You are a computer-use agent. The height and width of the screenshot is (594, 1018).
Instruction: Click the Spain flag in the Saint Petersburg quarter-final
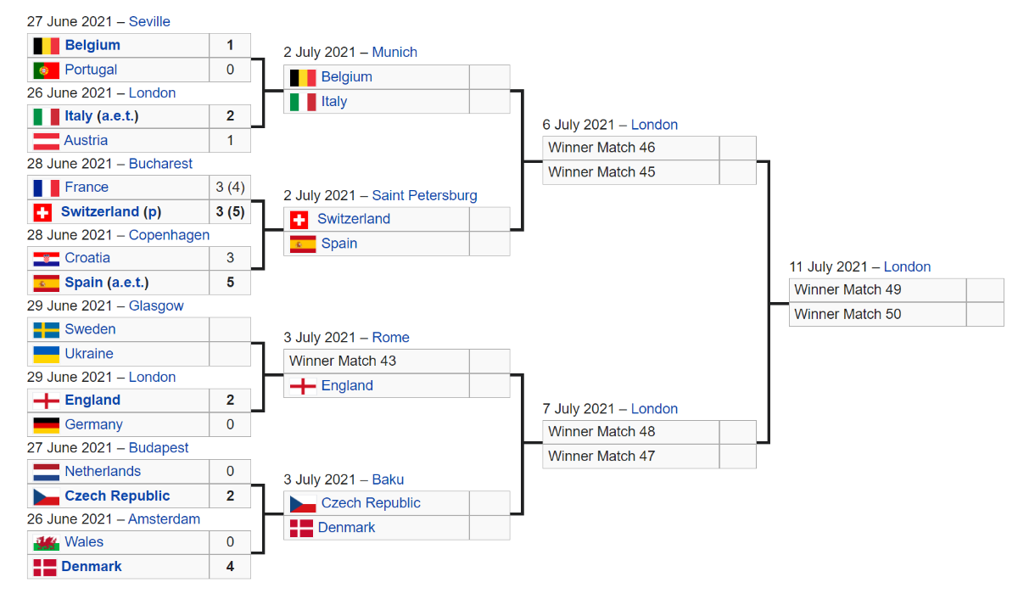[303, 244]
